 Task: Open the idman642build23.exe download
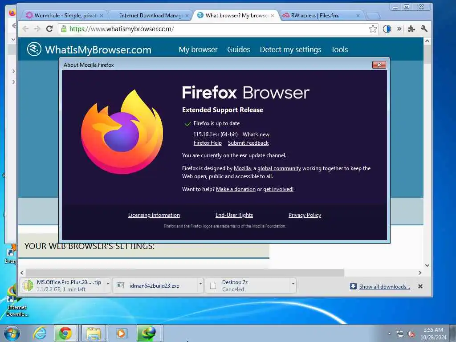click(155, 285)
